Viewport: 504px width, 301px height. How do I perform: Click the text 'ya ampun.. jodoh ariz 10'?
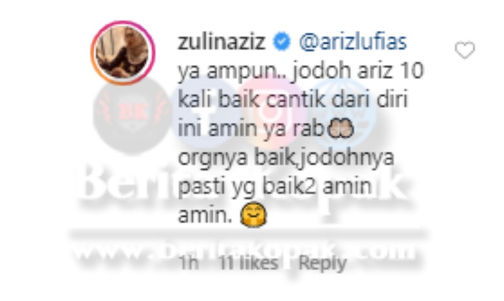click(x=301, y=71)
